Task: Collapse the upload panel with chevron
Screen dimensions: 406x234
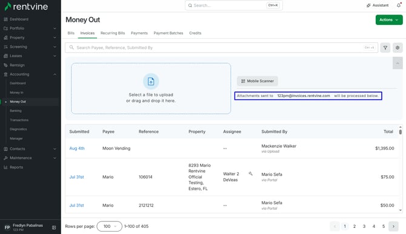Action: click(398, 63)
